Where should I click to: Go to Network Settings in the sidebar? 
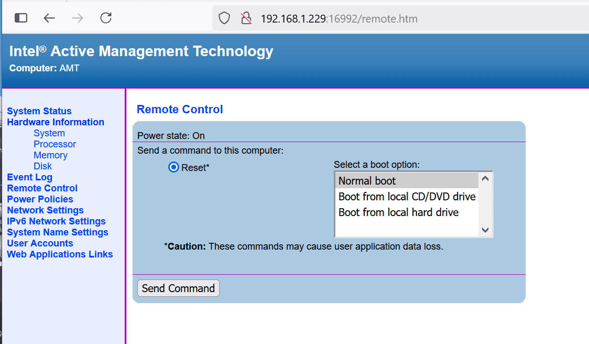coord(46,210)
